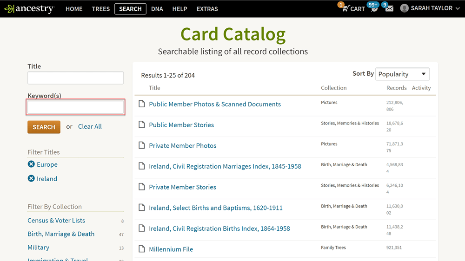Screen dimensions: 465x261
Task: Click the Clear All link
Action: pyautogui.click(x=90, y=126)
